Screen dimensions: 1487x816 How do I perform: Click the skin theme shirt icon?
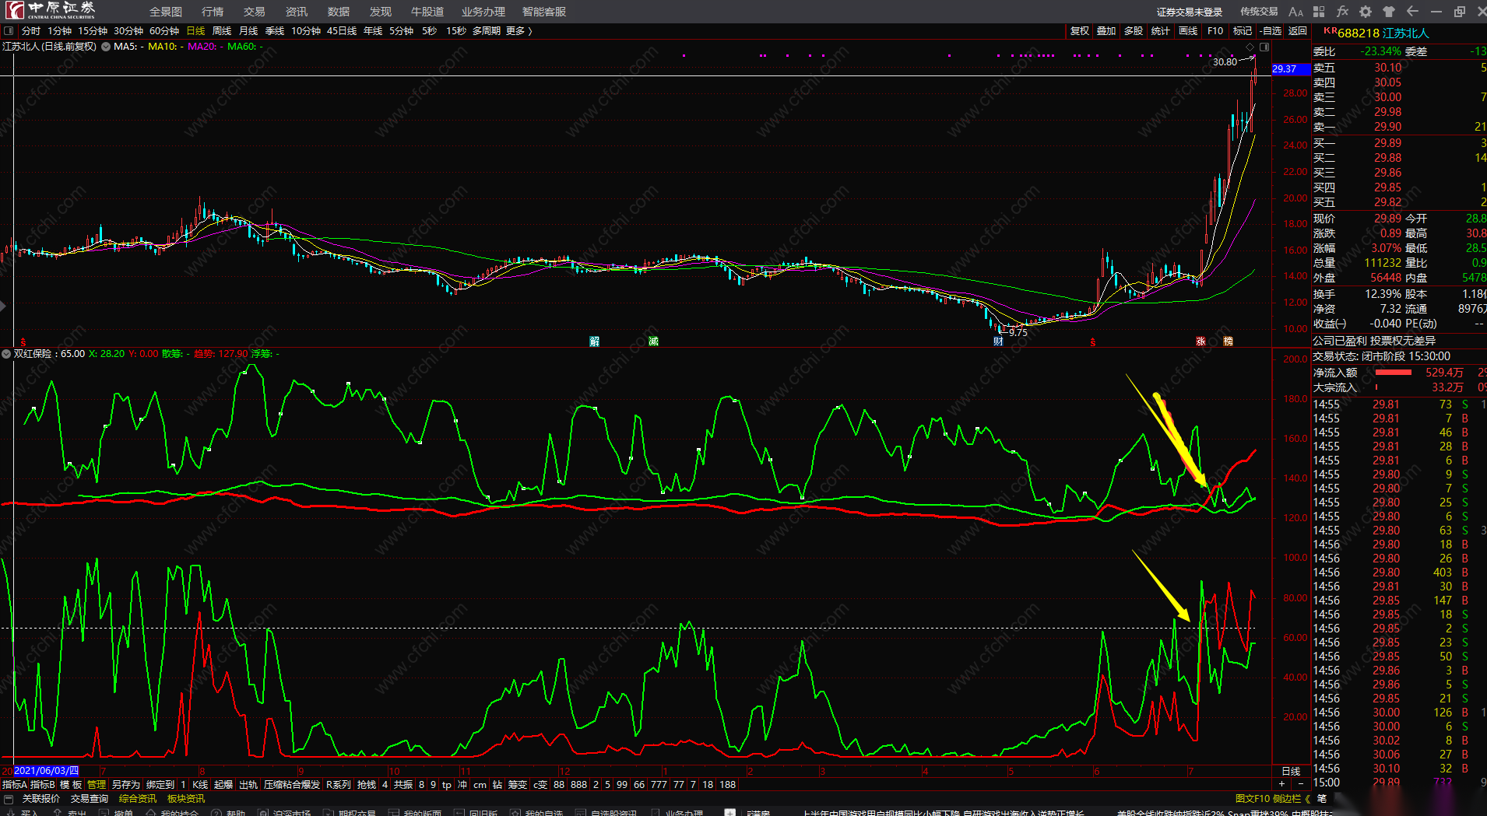point(1388,12)
